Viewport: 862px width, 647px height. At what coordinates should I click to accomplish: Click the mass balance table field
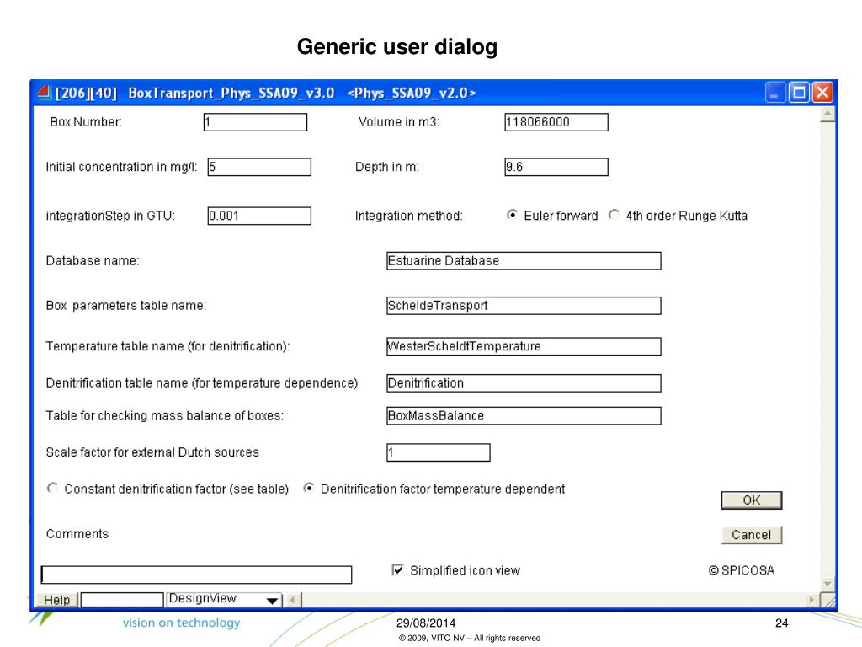[x=524, y=416]
